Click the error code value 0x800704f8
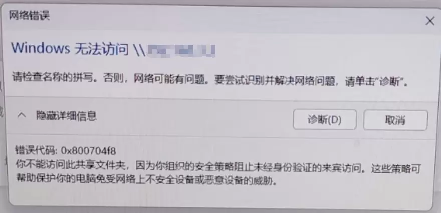Viewport: 441px width, 213px height. click(x=88, y=151)
